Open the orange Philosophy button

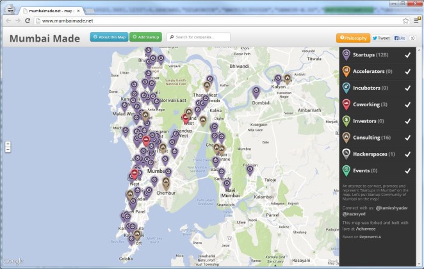353,38
